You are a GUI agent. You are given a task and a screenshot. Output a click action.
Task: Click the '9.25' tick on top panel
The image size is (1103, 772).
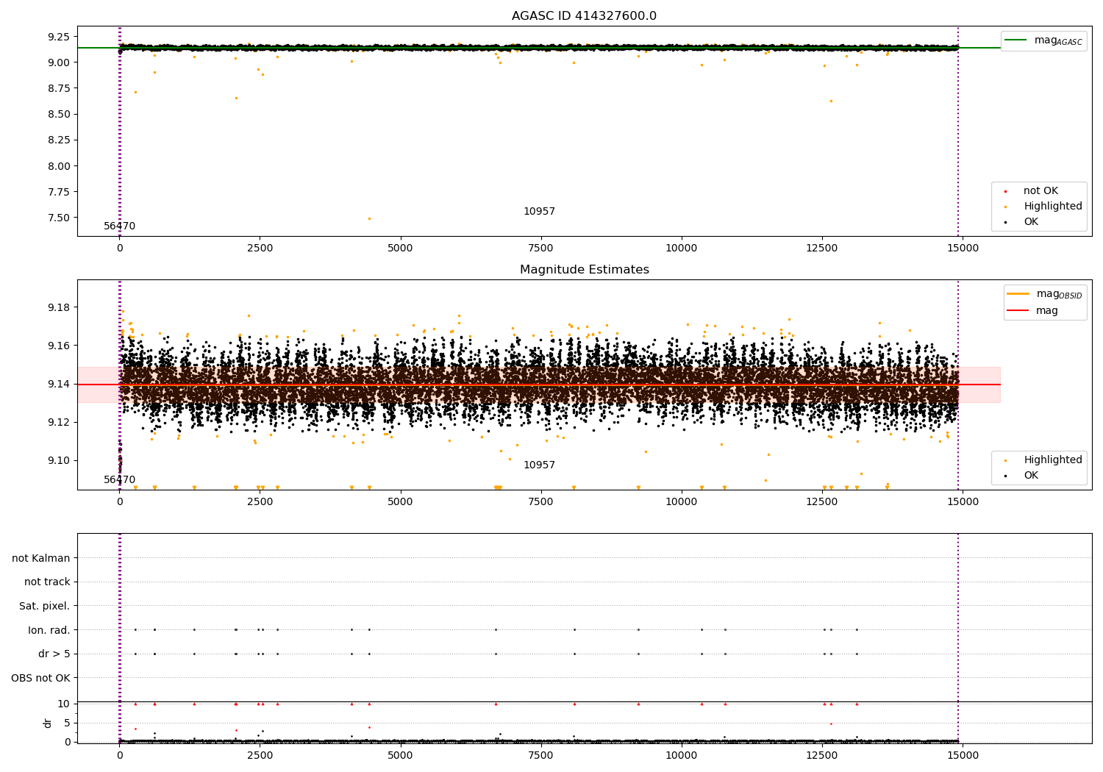(58, 37)
